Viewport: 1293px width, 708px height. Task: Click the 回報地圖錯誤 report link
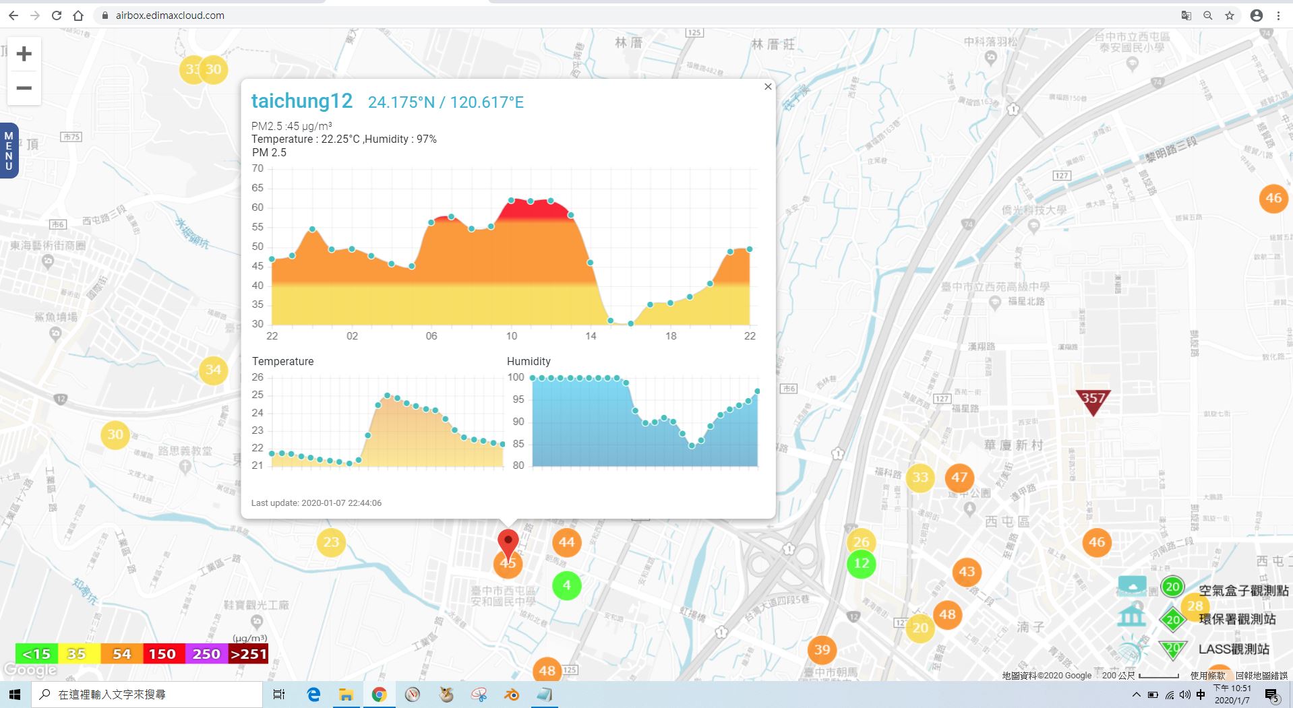click(1263, 675)
